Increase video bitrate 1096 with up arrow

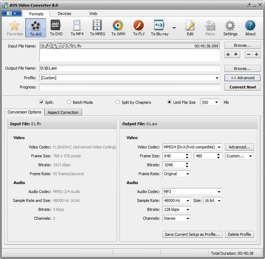click(x=187, y=163)
